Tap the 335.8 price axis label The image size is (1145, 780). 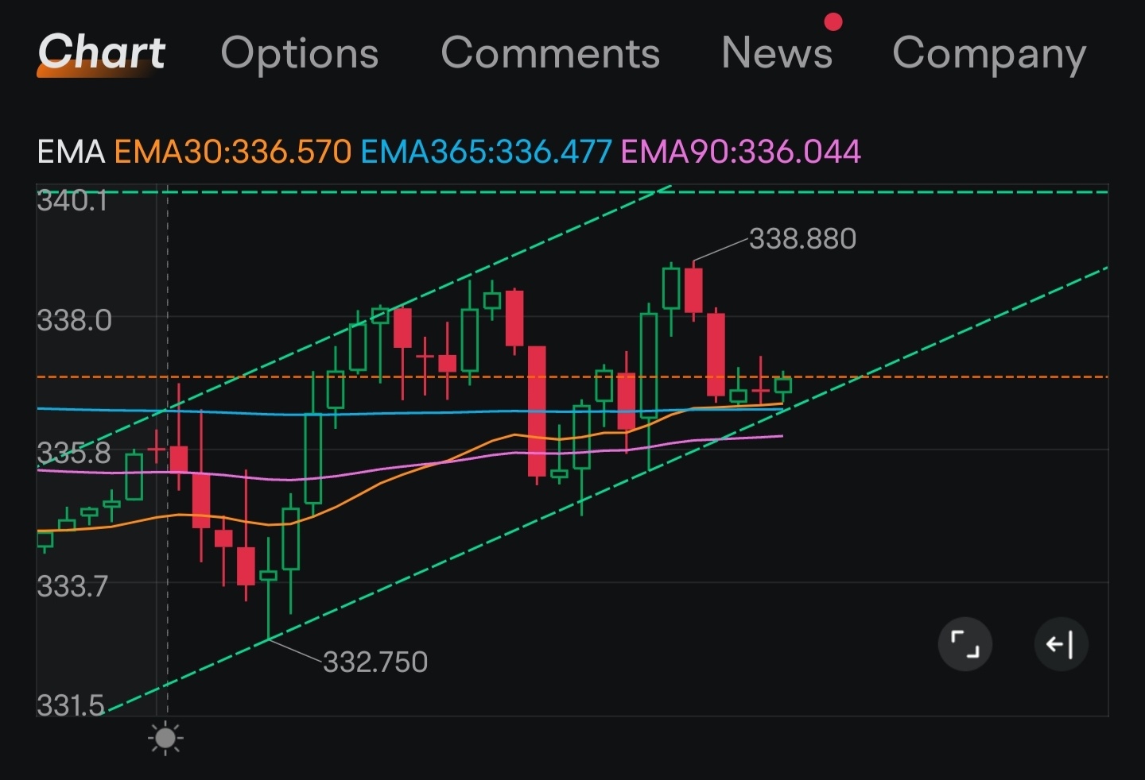tap(74, 453)
